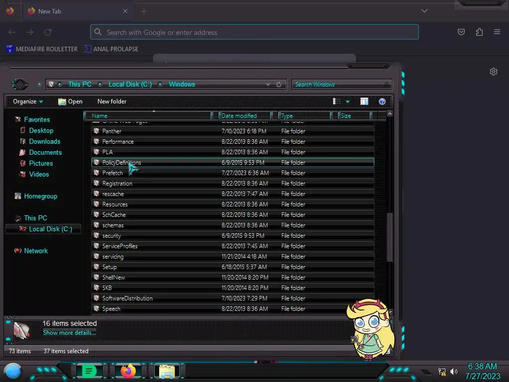Click the Resources folder icon
Screen dimensions: 509x382
point(96,204)
